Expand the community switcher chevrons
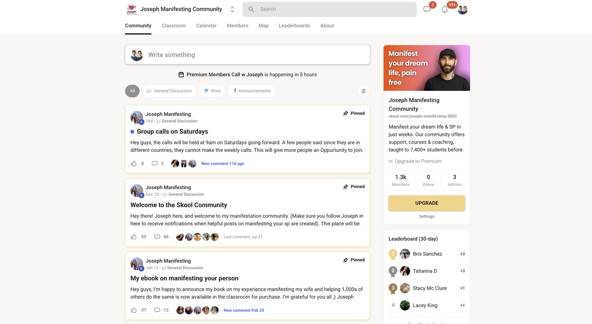Viewport: 592px width, 324px height. 232,9
